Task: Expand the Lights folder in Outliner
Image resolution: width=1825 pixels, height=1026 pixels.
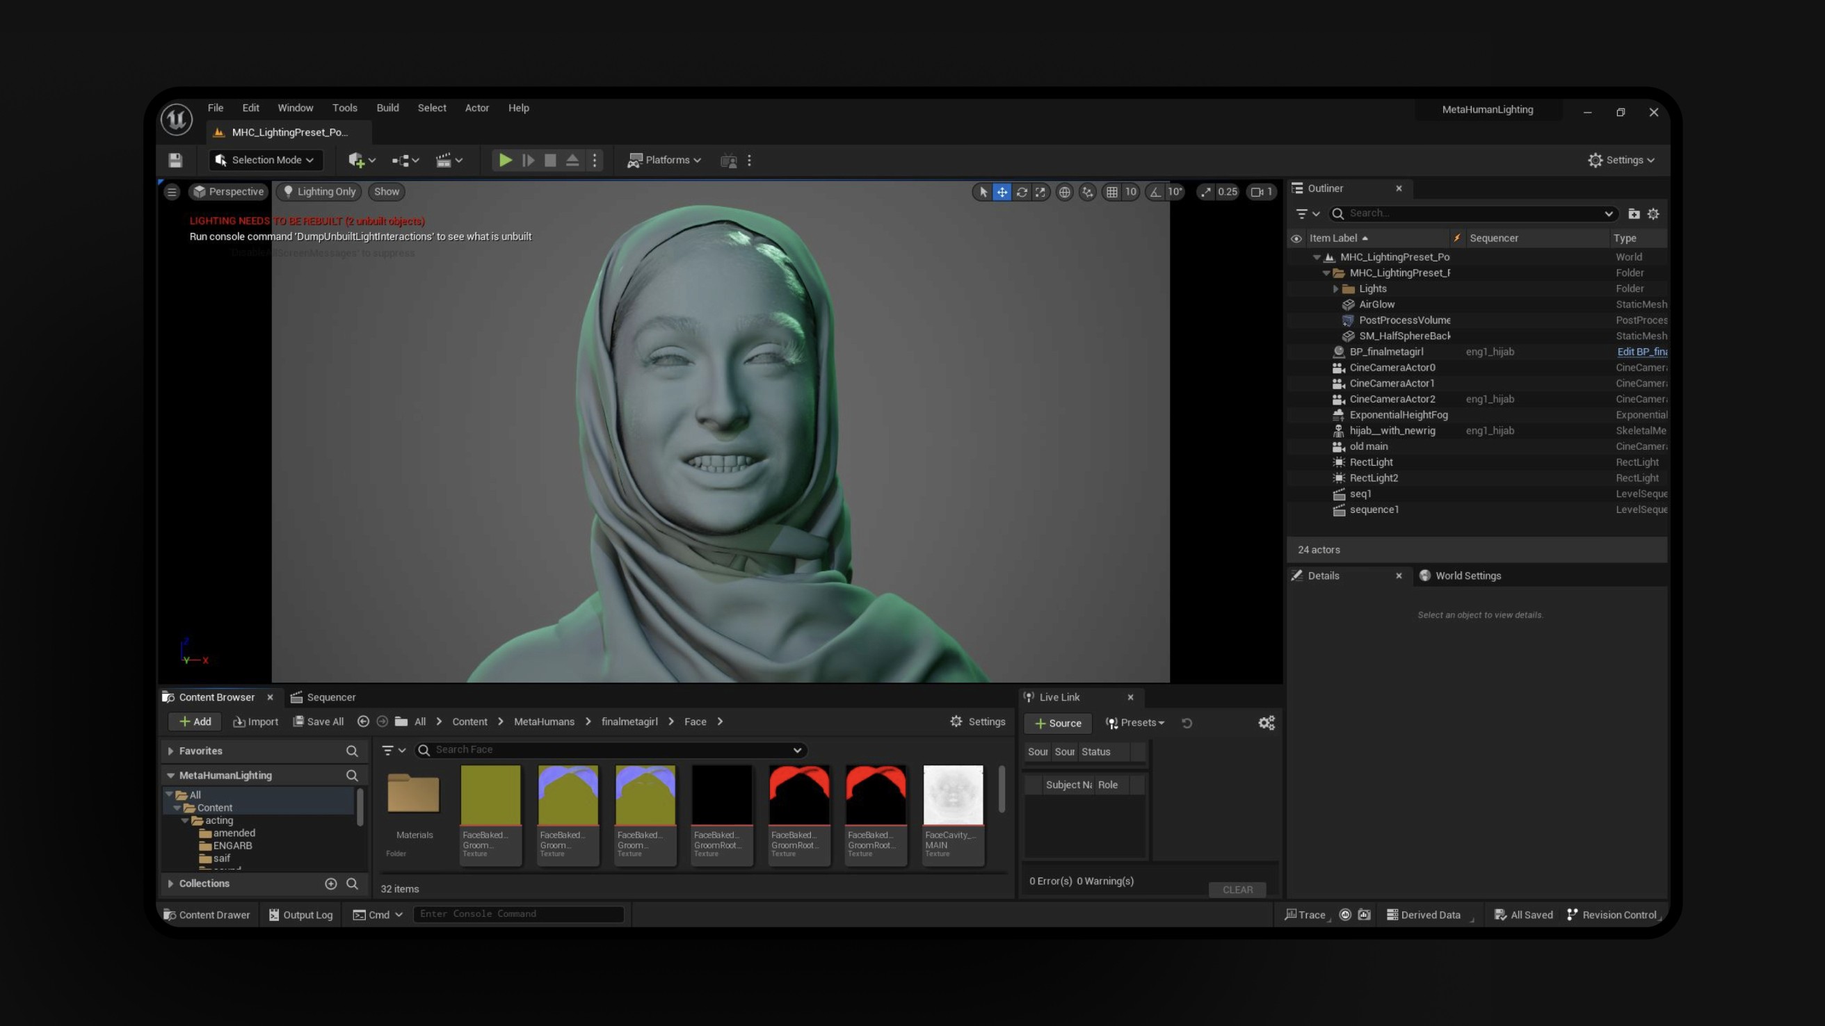Action: point(1335,289)
